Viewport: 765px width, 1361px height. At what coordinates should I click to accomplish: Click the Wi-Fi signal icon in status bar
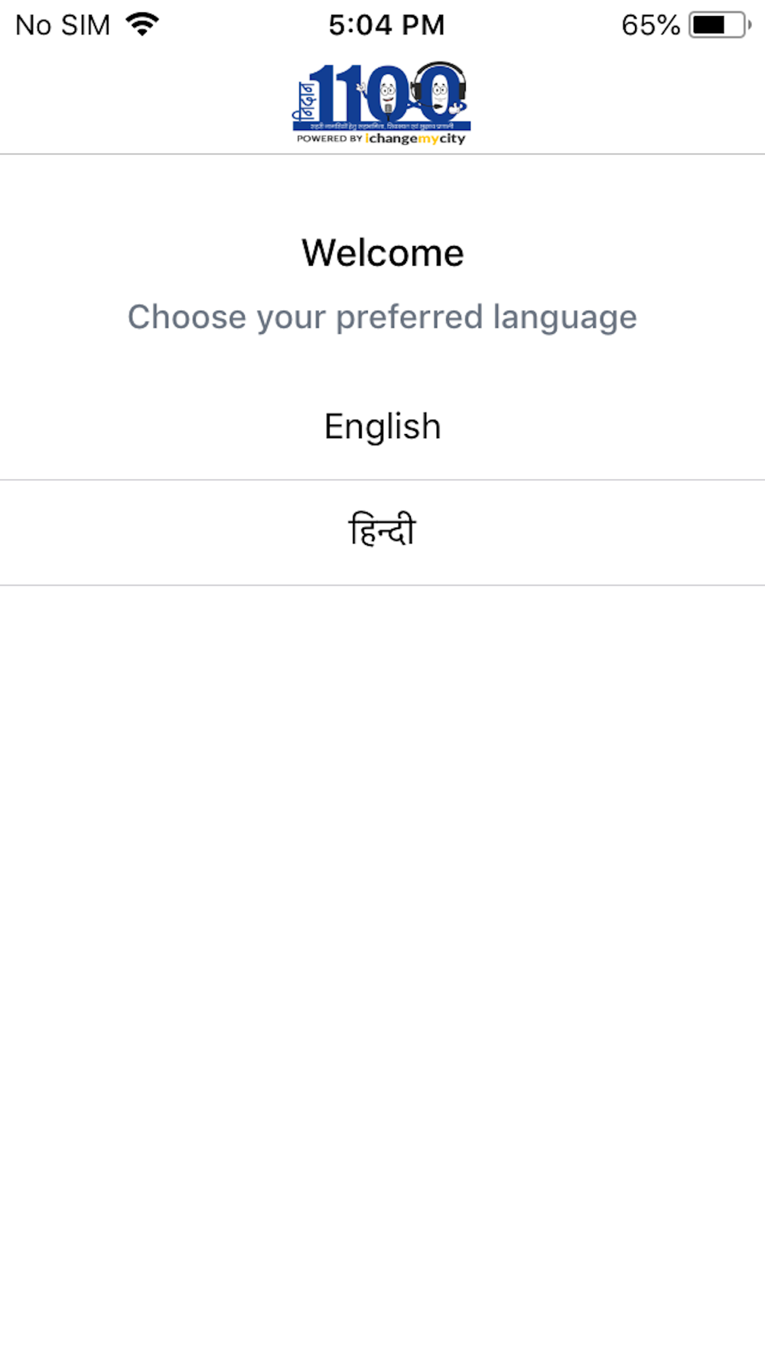point(143,24)
